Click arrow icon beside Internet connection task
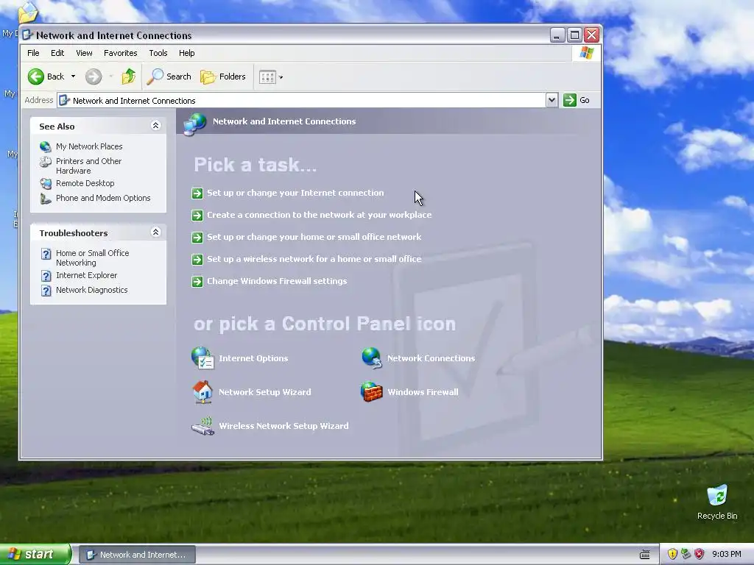The image size is (754, 565). (197, 193)
